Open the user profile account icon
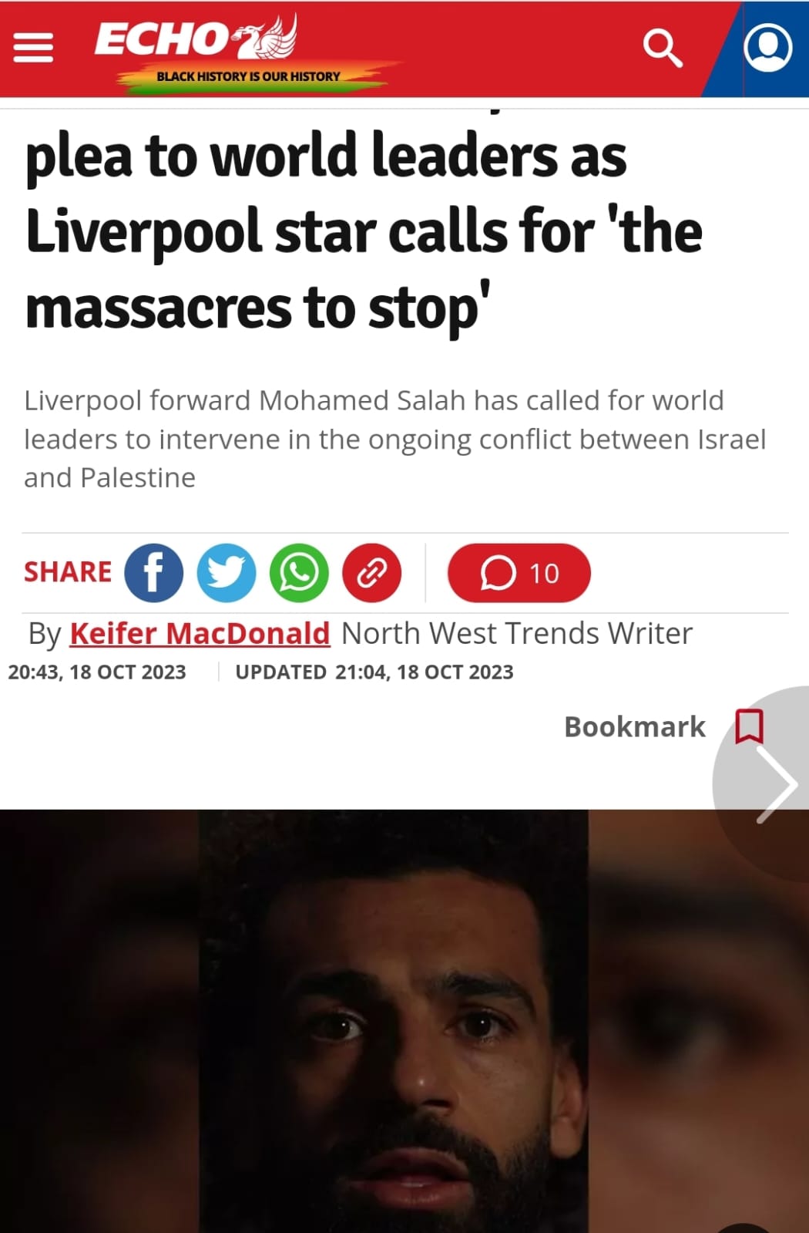 (x=767, y=48)
